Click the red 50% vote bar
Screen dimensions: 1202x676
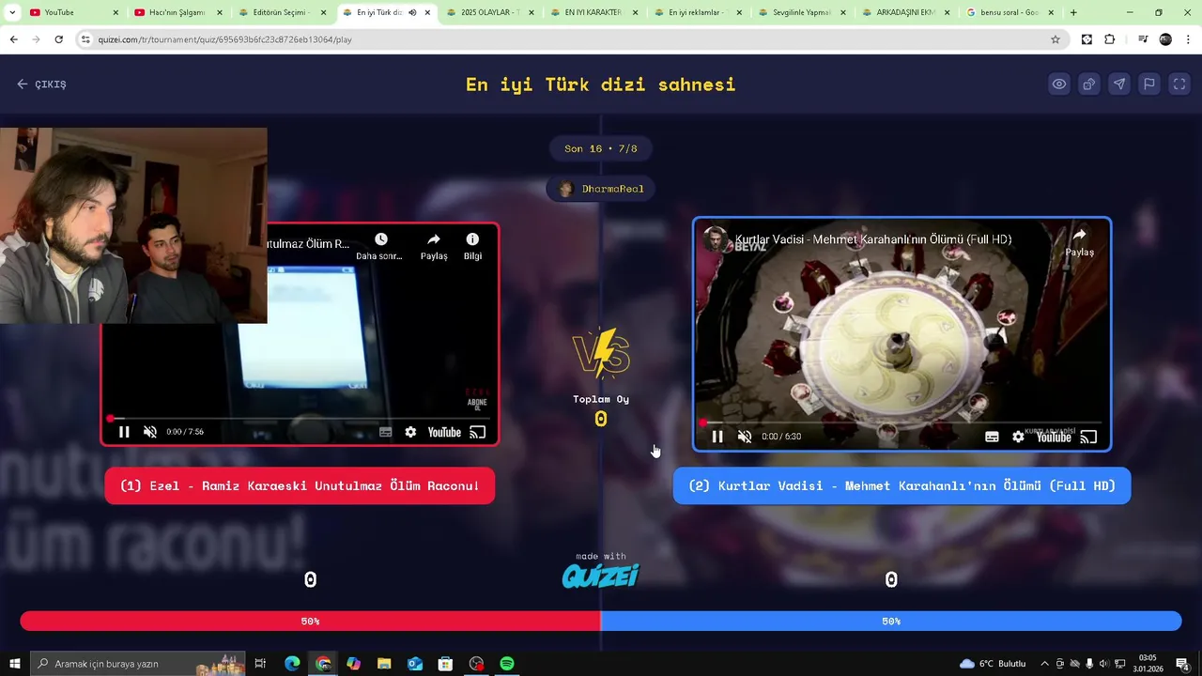click(310, 621)
